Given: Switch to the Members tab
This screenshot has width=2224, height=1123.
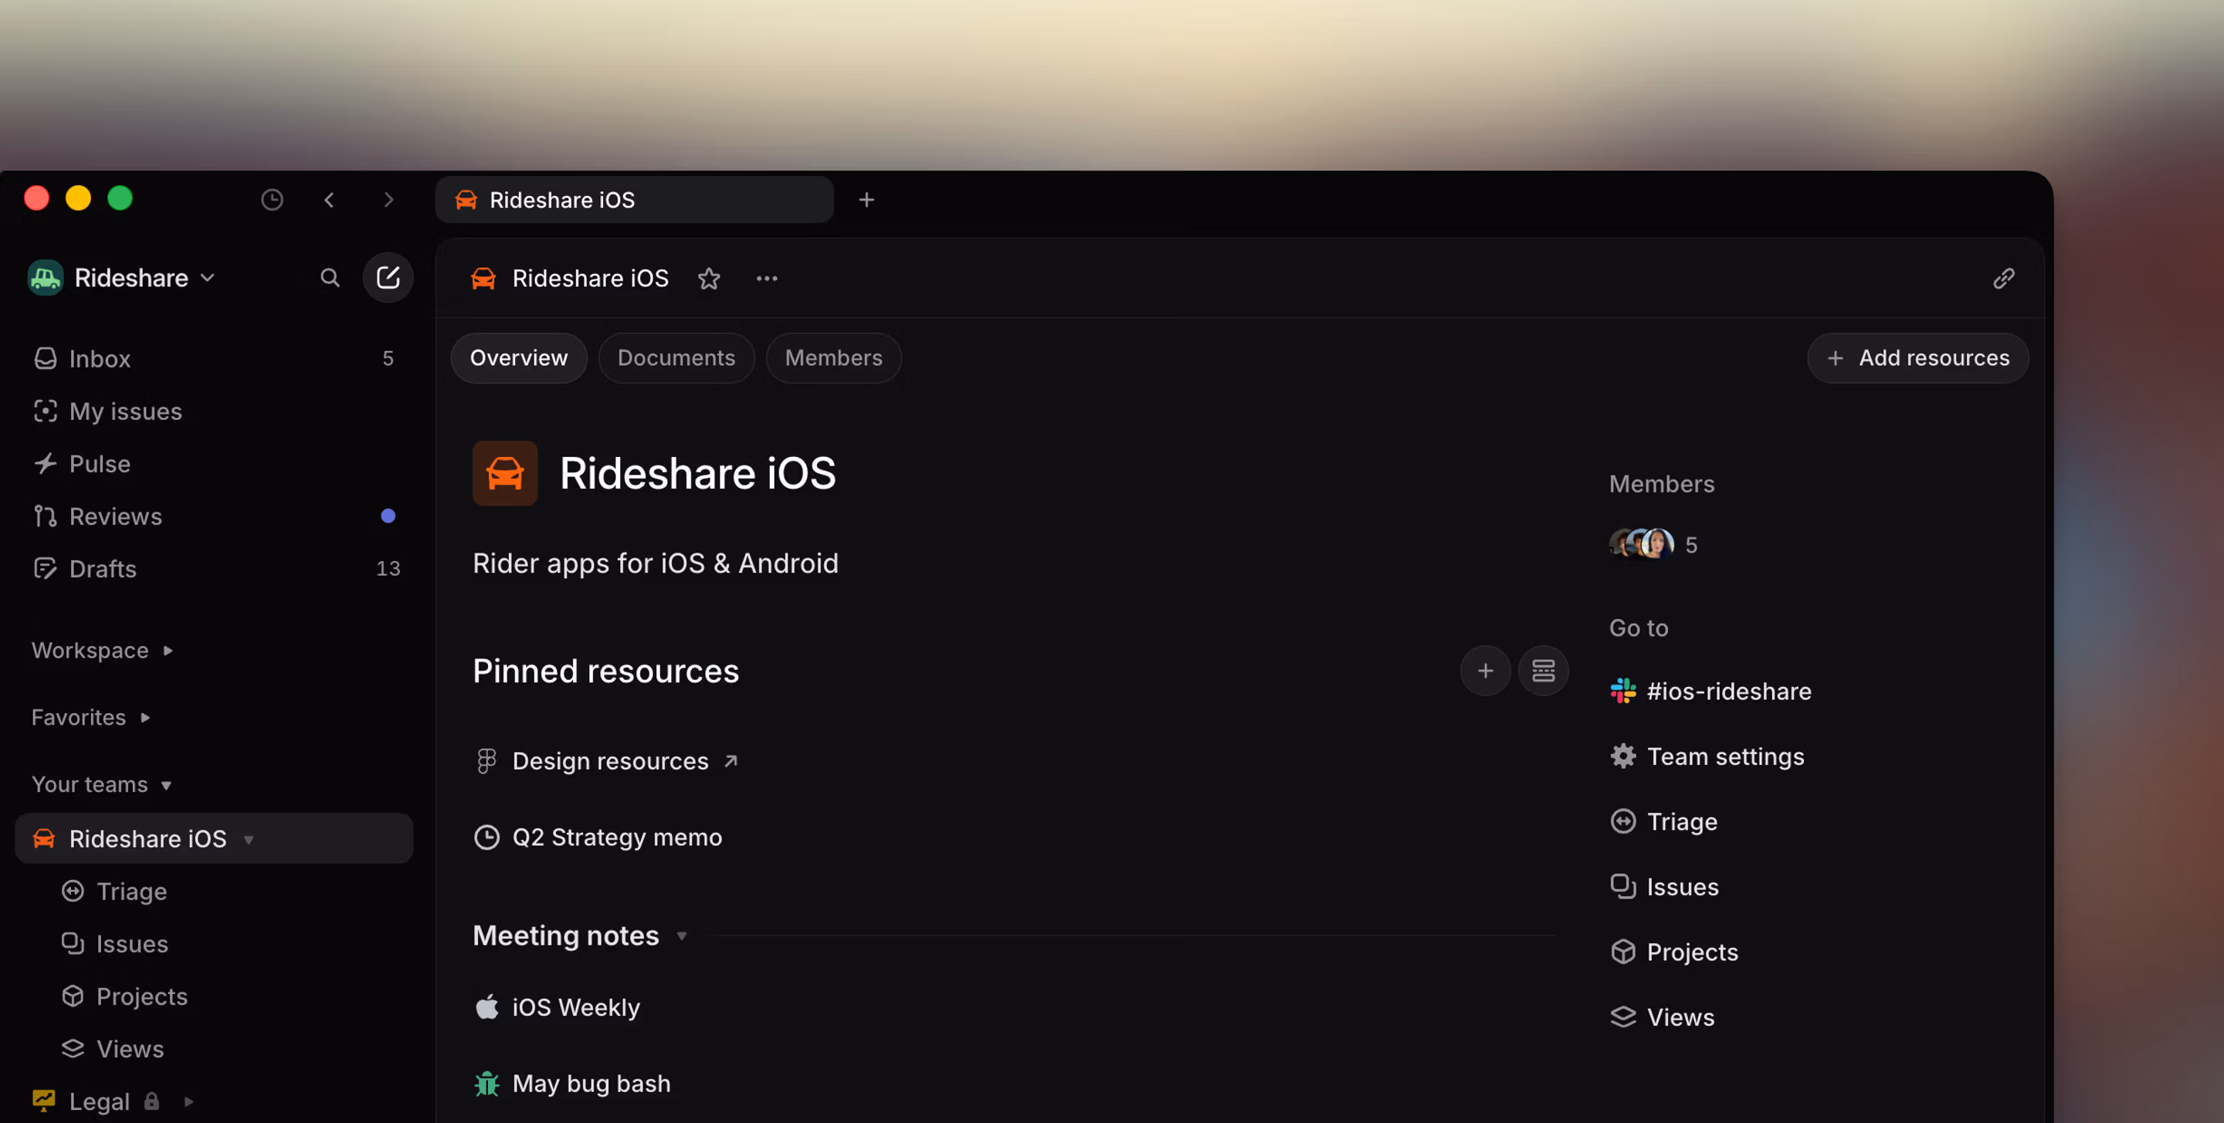Looking at the screenshot, I should (x=833, y=358).
